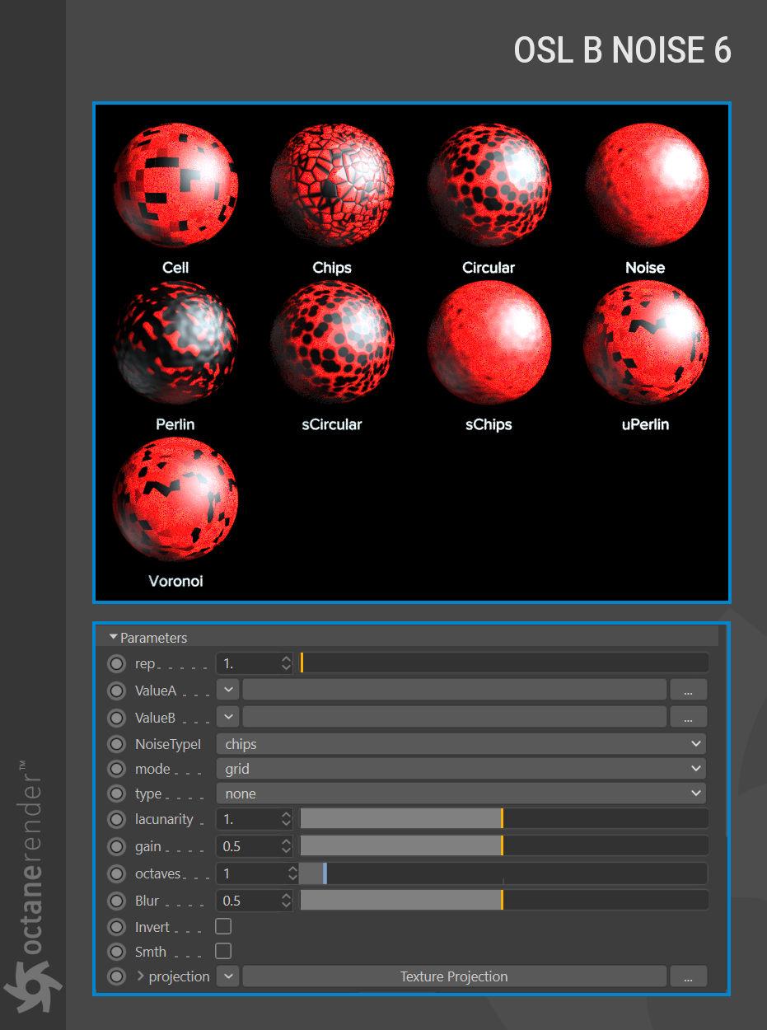Click the uPerlin noise sphere preview
This screenshot has width=767, height=1030.
click(645, 342)
